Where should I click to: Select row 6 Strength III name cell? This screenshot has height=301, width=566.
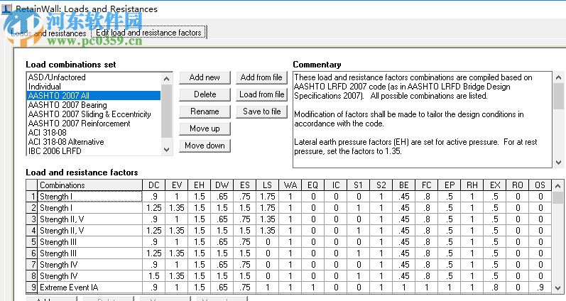(x=90, y=253)
